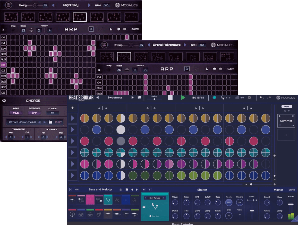Select the triangle instrument pad
Image resolution: width=298 pixels, height=225 pixels.
[x=117, y=200]
